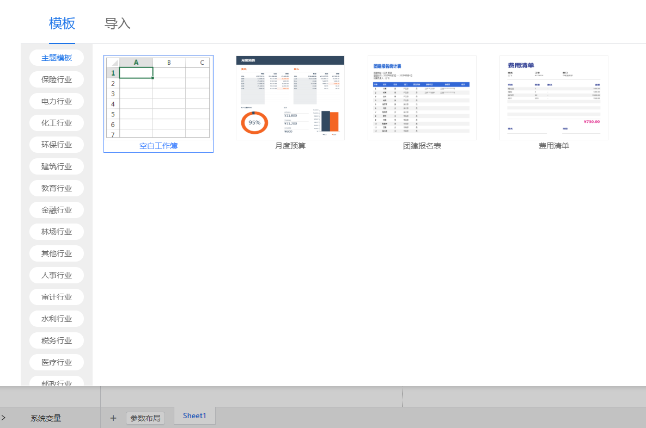Pick the 林场行业 category

57,232
